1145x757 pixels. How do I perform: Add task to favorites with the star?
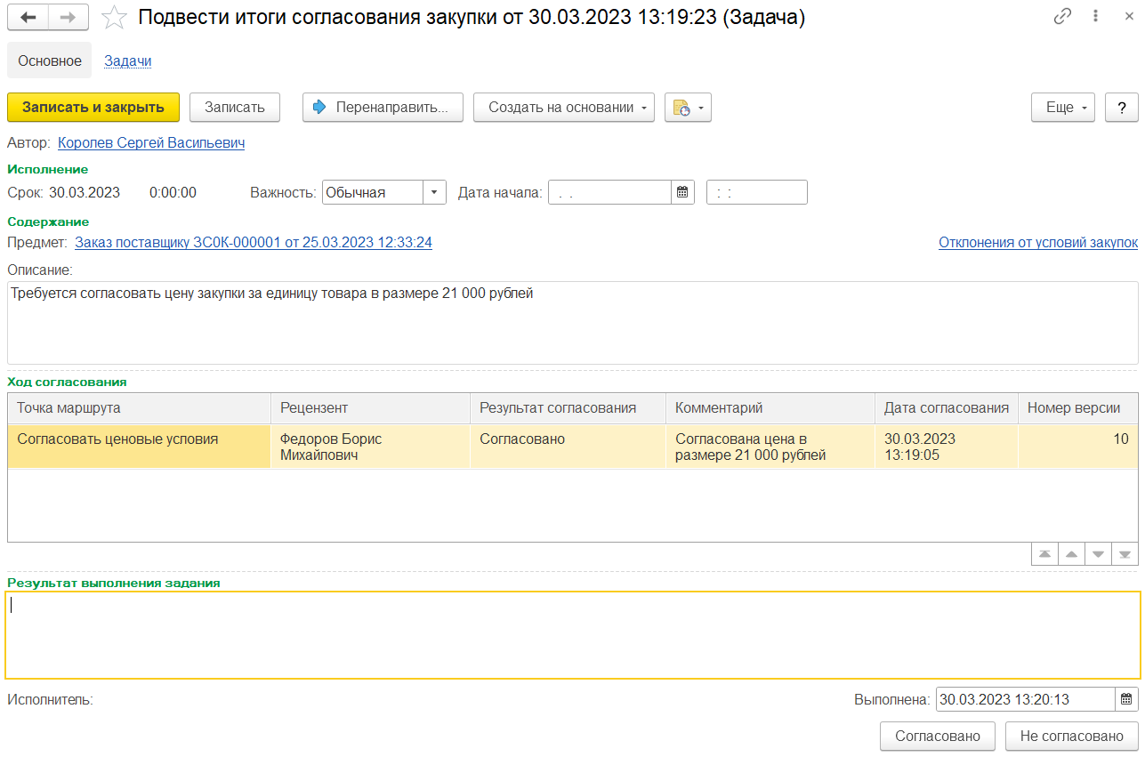[x=115, y=18]
